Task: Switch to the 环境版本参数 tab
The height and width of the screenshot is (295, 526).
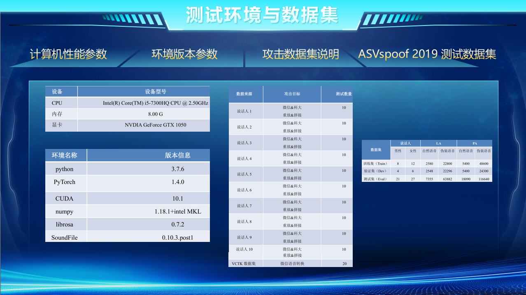Action: pyautogui.click(x=184, y=54)
